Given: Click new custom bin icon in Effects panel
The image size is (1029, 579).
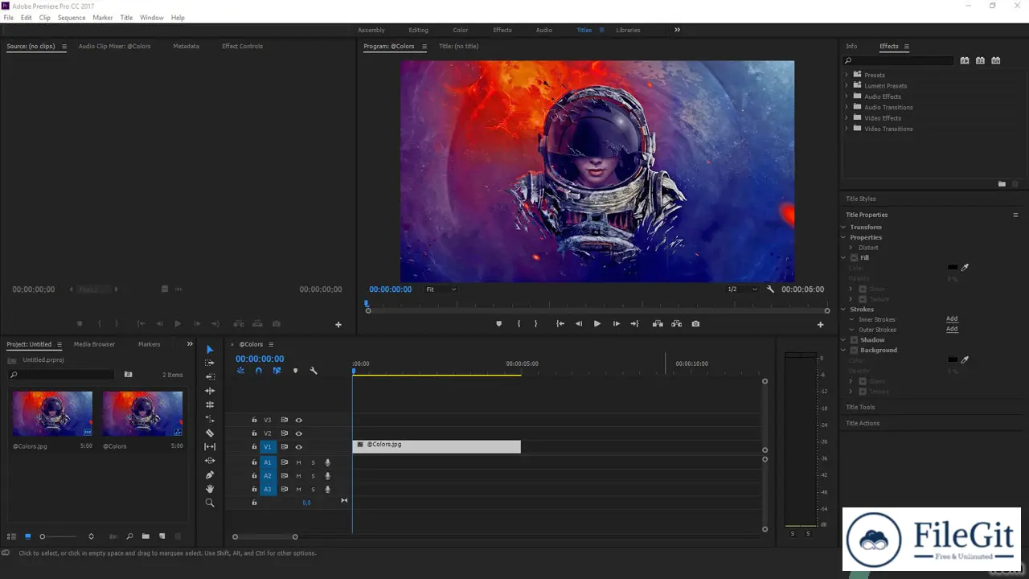Looking at the screenshot, I should [1002, 184].
